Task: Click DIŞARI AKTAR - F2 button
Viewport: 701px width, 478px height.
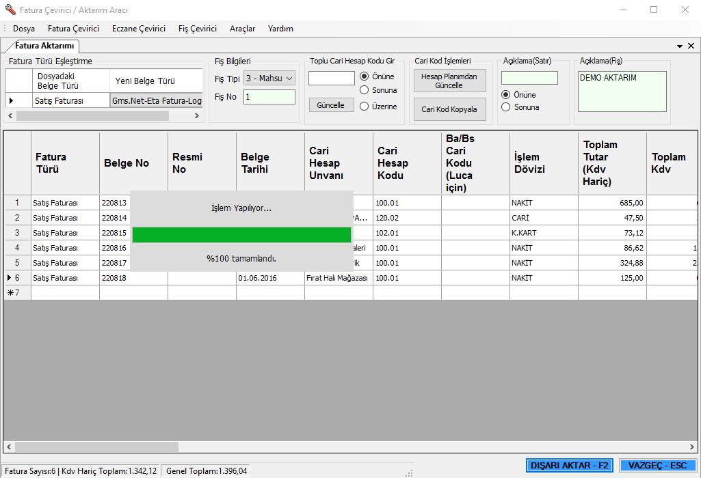Action: (569, 466)
